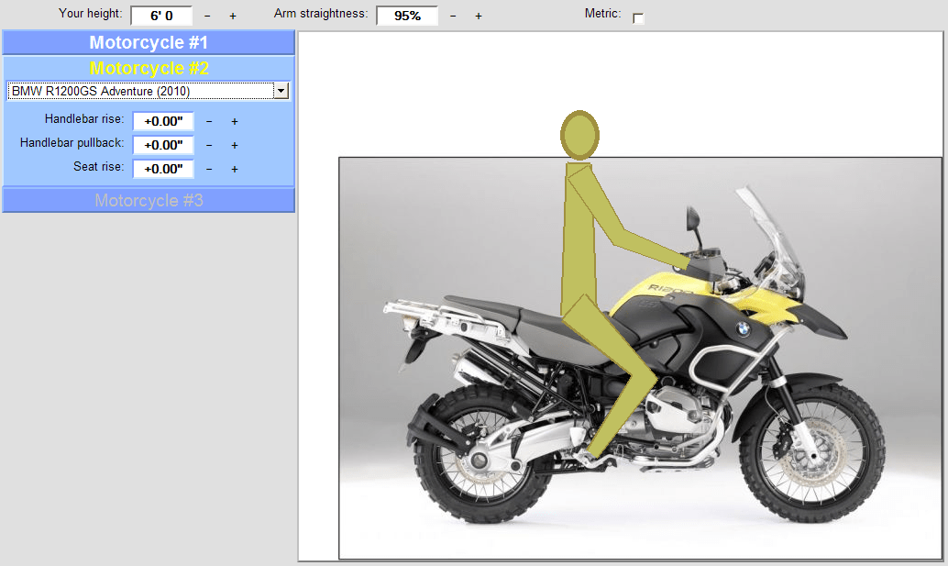This screenshot has width=948, height=566.
Task: Increase the arm straightness percentage
Action: (479, 16)
